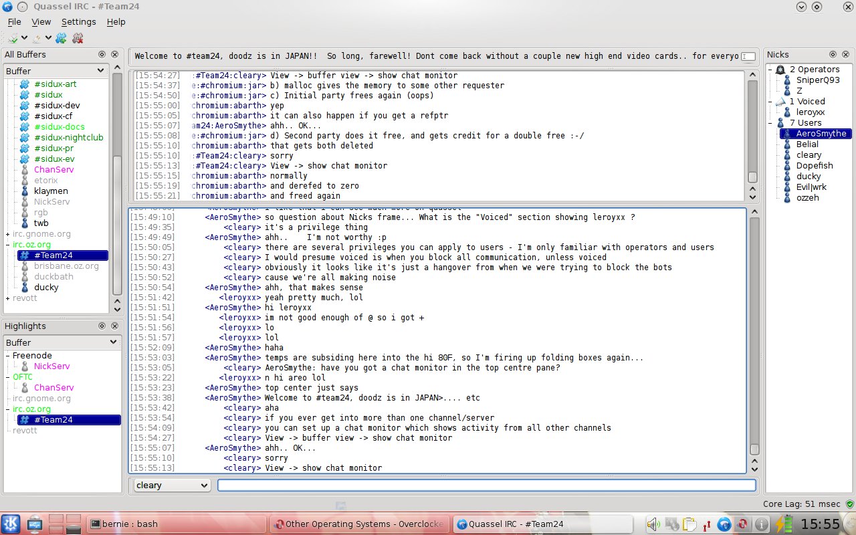Screen dimensions: 856x535
Task: Collapse the Freenode network in Highlights
Action: click(x=7, y=356)
